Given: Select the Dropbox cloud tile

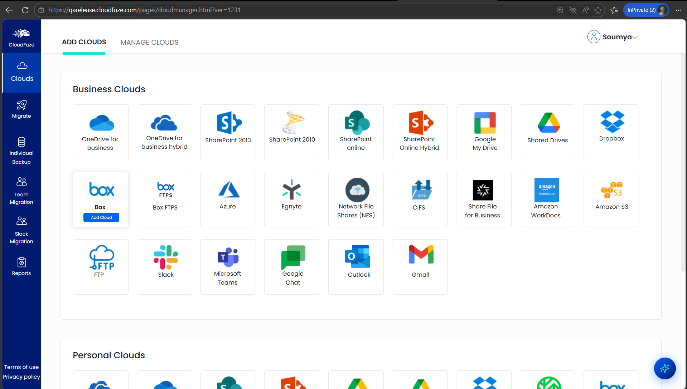Looking at the screenshot, I should pyautogui.click(x=611, y=132).
